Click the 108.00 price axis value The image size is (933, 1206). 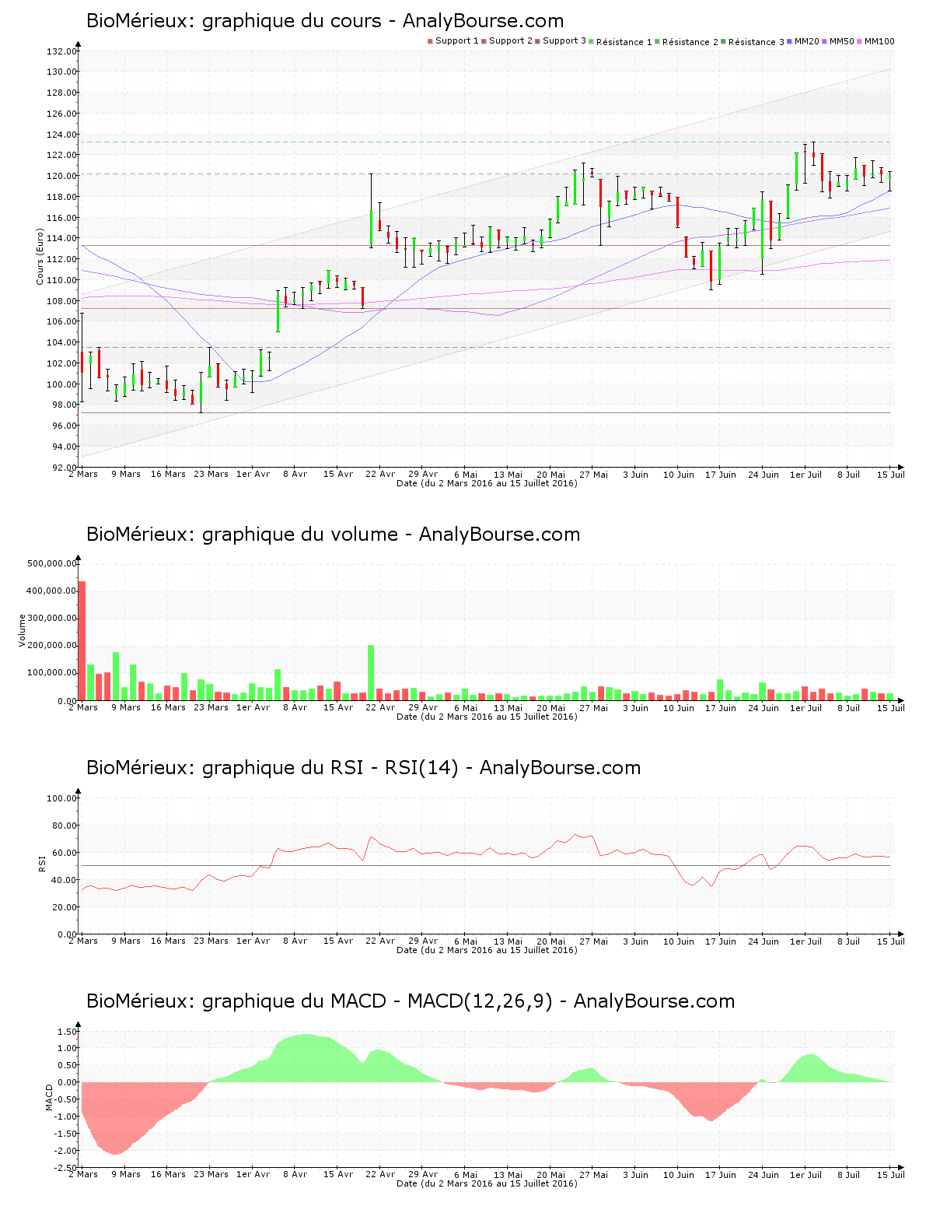61,301
